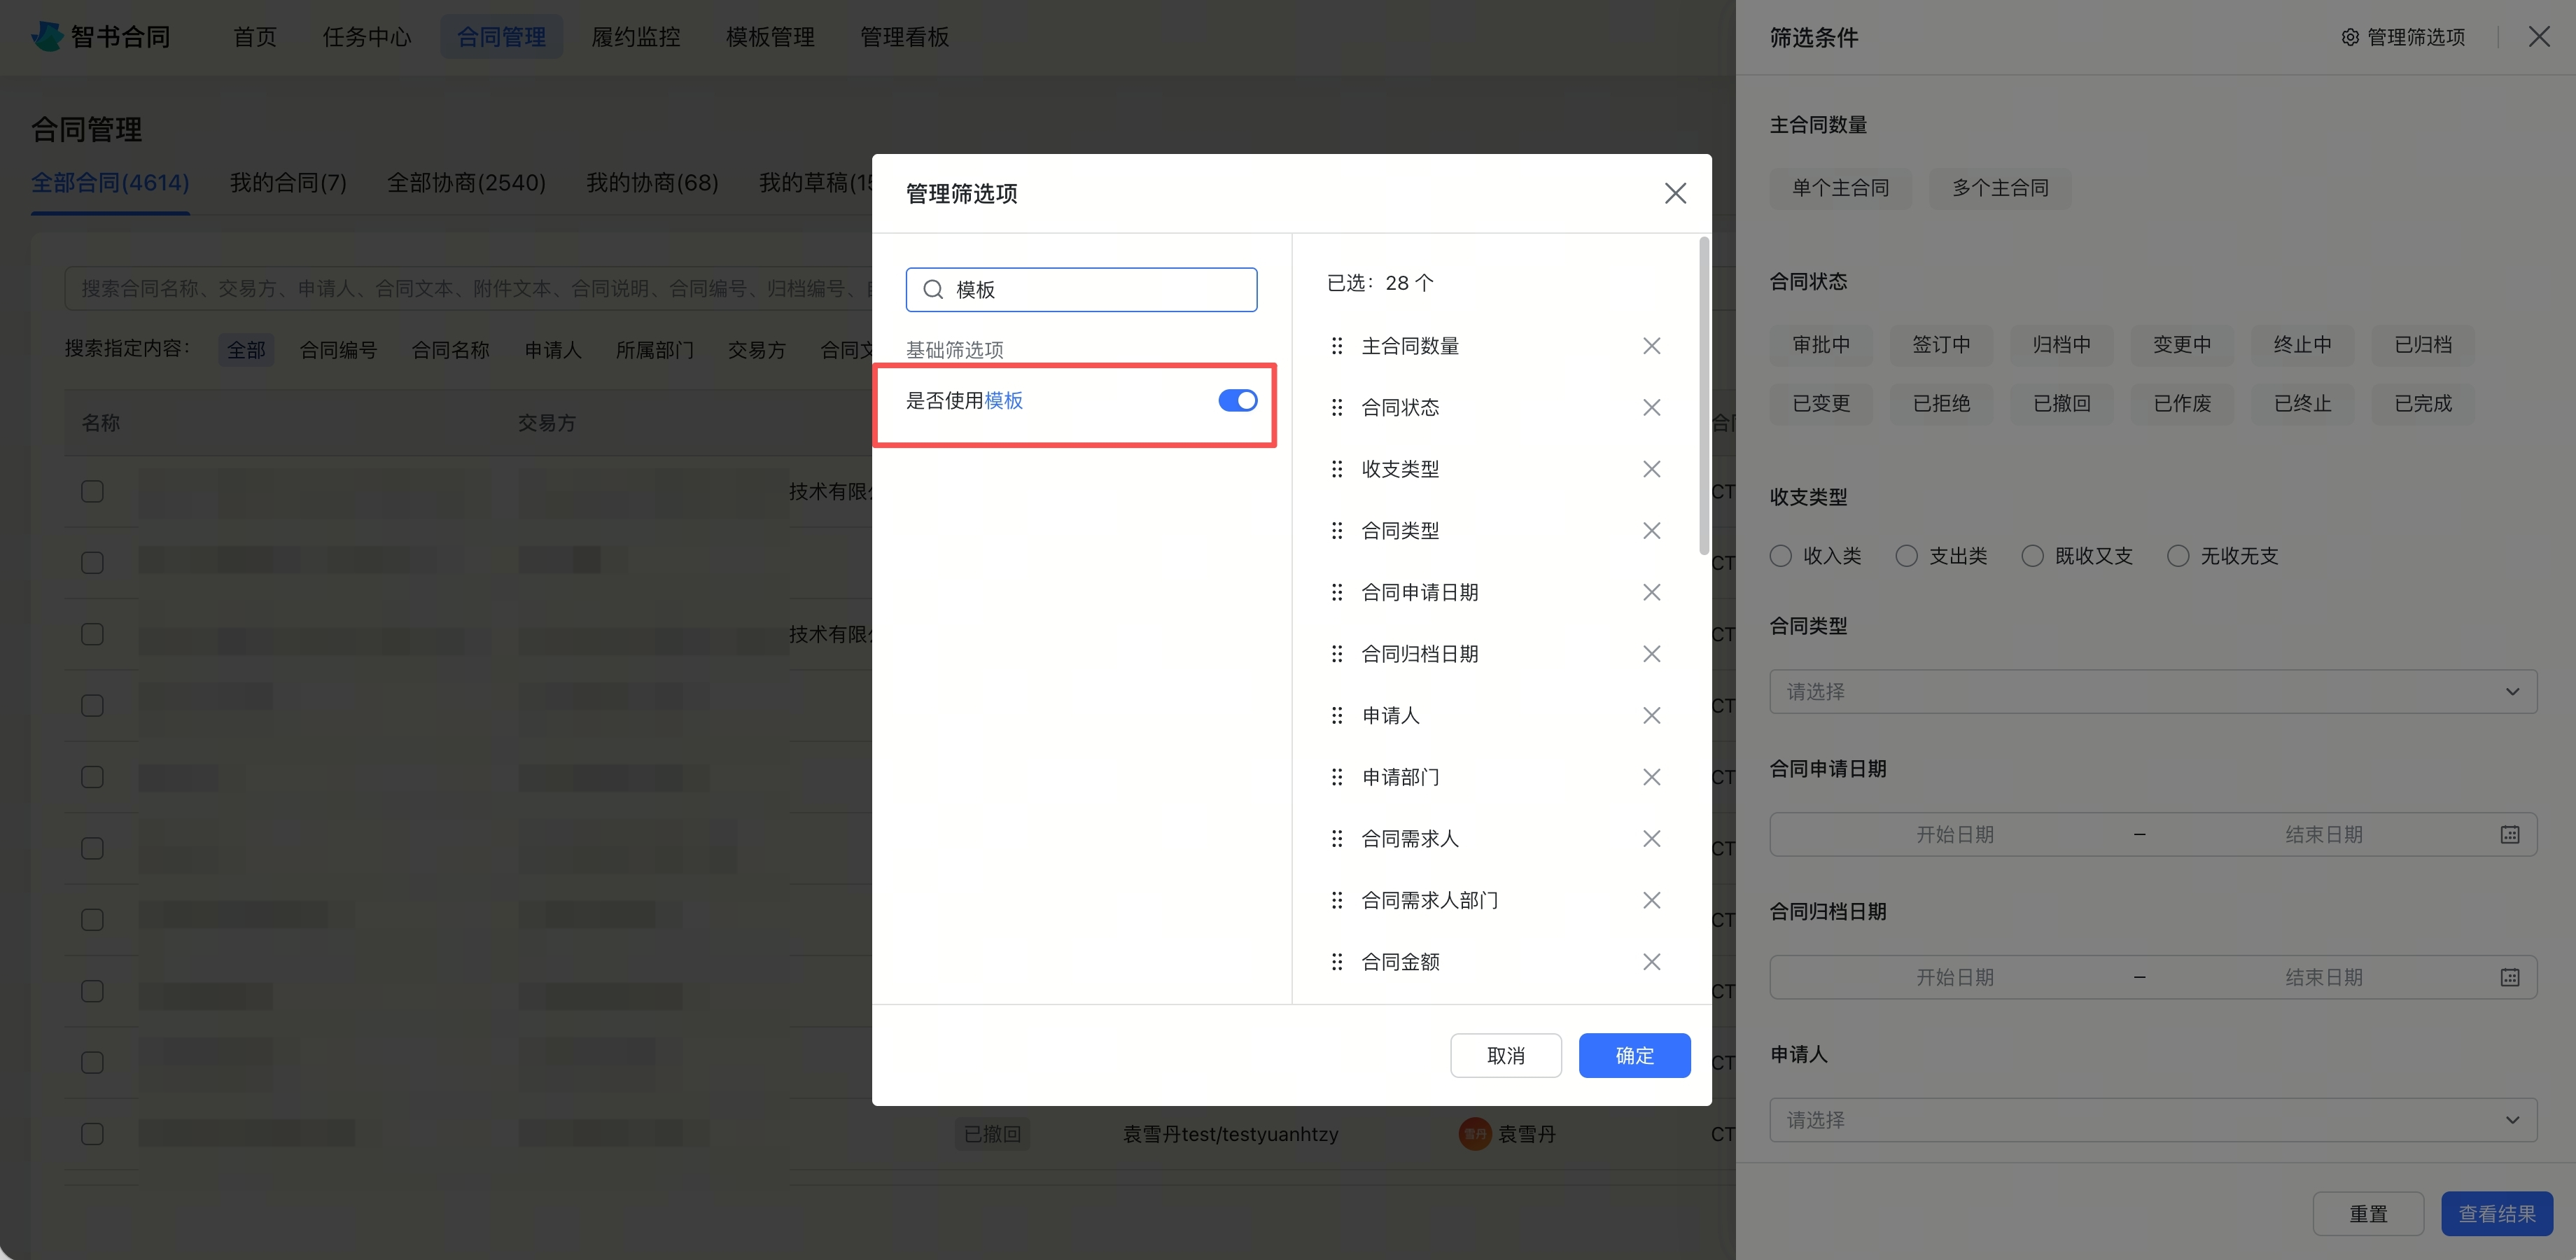
Task: Check checkbox in the 已撤回 袁雪丹 row
Action: 92,1134
